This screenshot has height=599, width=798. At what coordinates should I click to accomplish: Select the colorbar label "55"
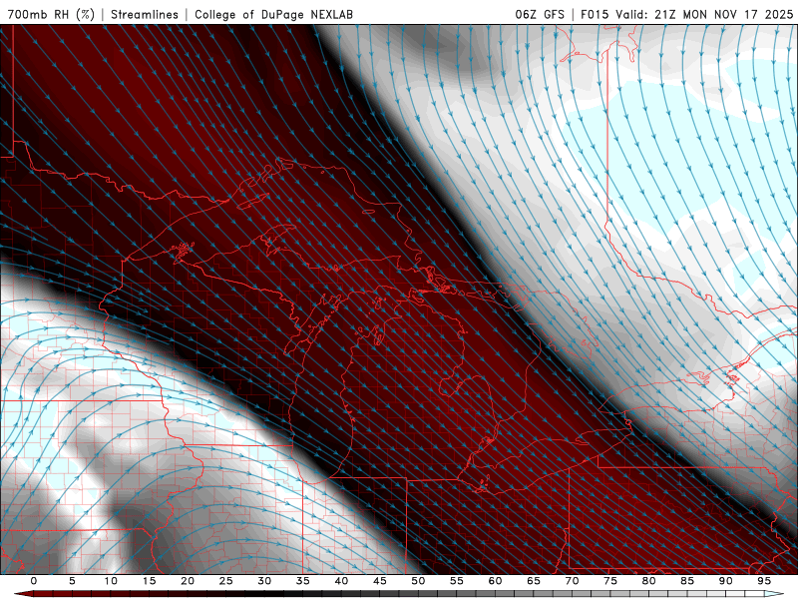point(457,581)
